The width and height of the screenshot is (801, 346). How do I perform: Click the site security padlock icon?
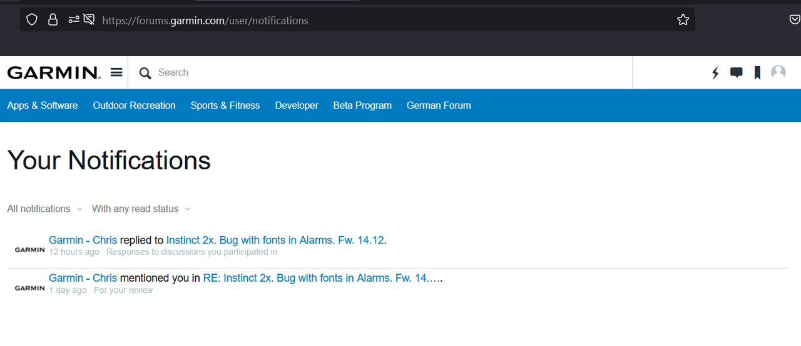[x=53, y=20]
